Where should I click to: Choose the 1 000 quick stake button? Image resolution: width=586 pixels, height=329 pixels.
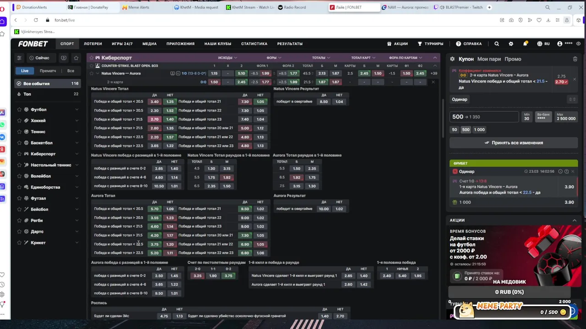[479, 130]
